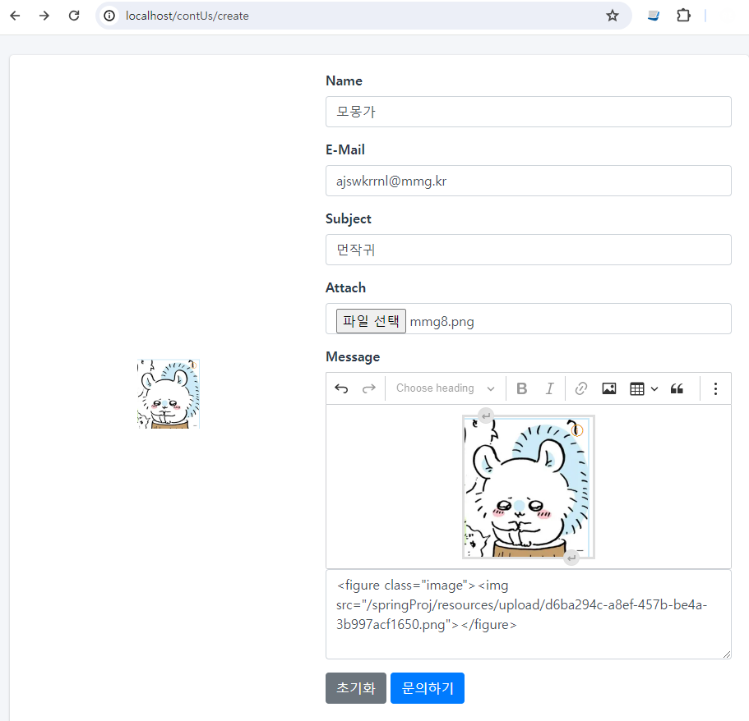Click the small preview thumbnail on left
The height and width of the screenshot is (721, 749).
point(169,393)
